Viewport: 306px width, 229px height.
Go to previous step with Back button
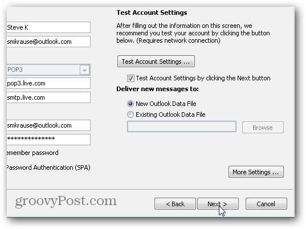[175, 204]
